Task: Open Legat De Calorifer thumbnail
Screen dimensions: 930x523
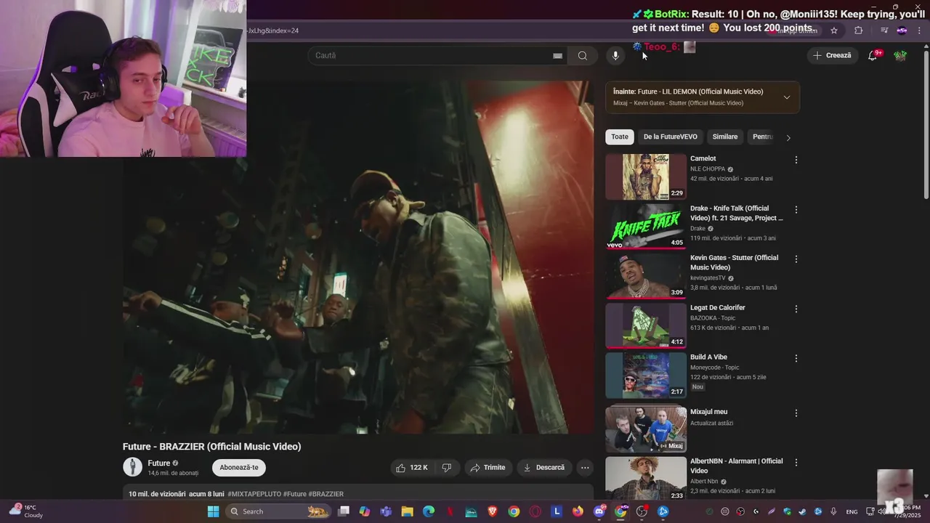Action: pos(646,325)
